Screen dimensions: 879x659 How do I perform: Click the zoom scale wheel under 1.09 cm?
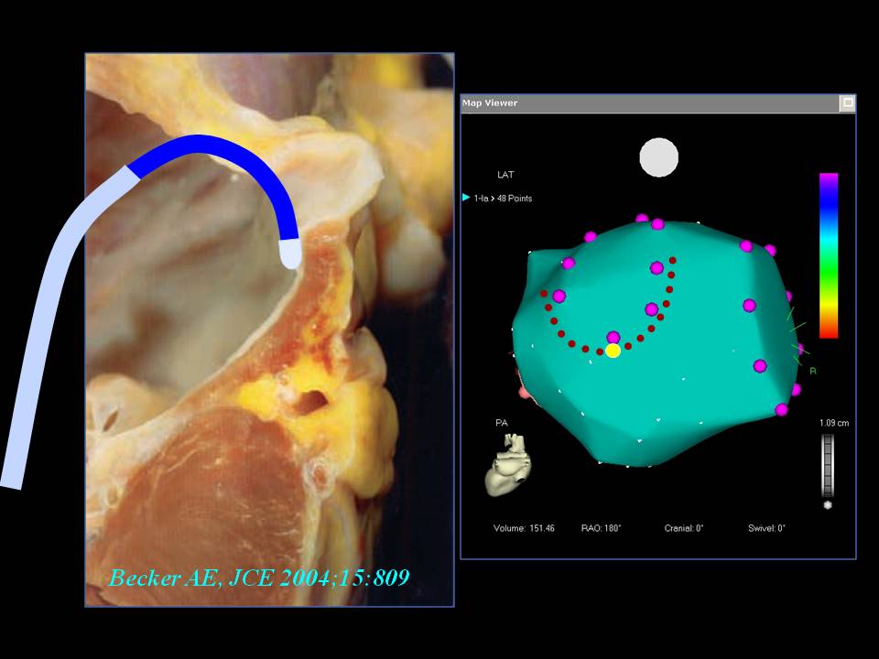click(x=828, y=465)
